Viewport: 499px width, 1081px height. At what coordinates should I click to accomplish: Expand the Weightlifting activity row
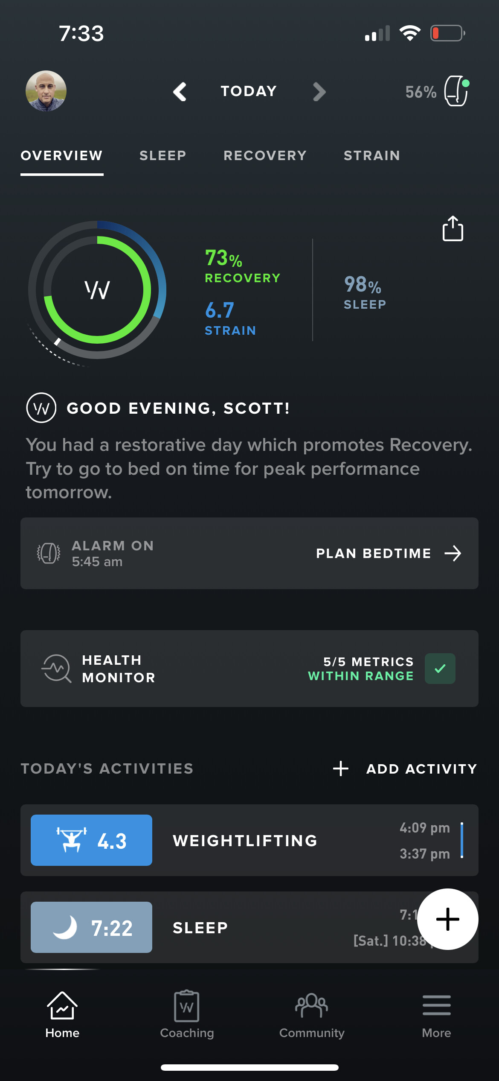coord(249,840)
